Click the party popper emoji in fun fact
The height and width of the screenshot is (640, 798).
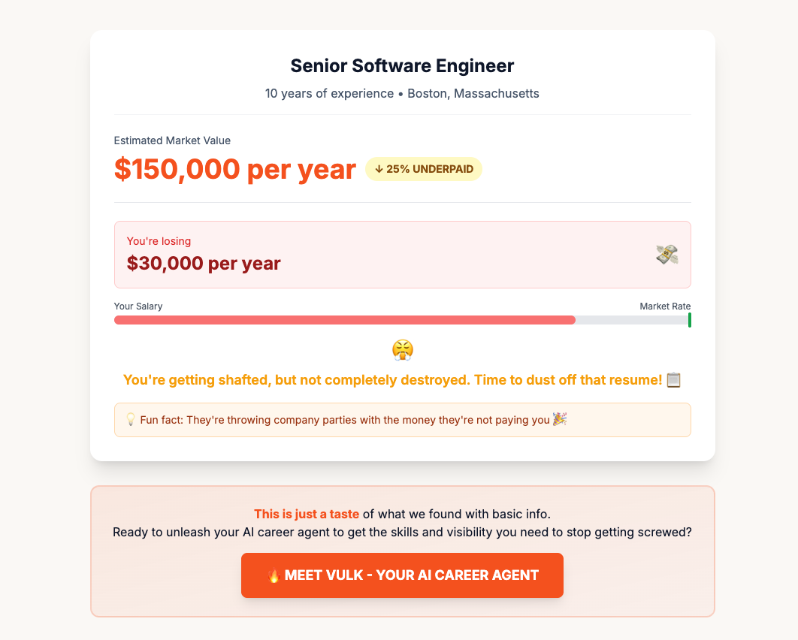click(560, 419)
